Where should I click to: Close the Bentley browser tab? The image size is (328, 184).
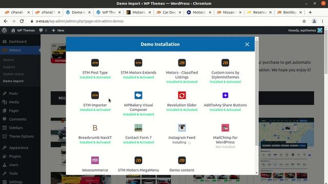(301, 12)
